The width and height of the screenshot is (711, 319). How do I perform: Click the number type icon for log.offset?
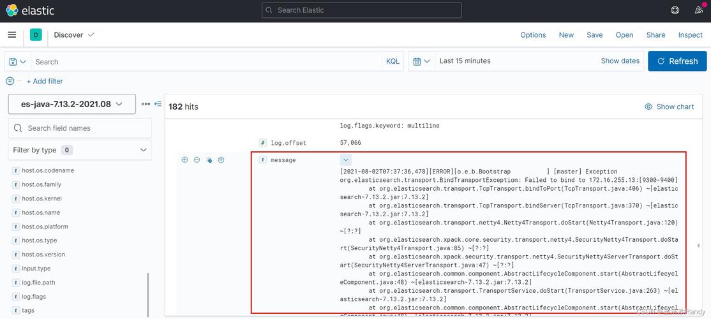point(262,143)
